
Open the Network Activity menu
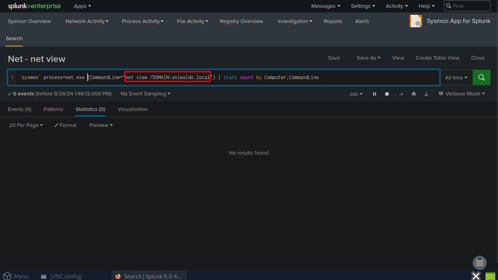[x=87, y=21]
